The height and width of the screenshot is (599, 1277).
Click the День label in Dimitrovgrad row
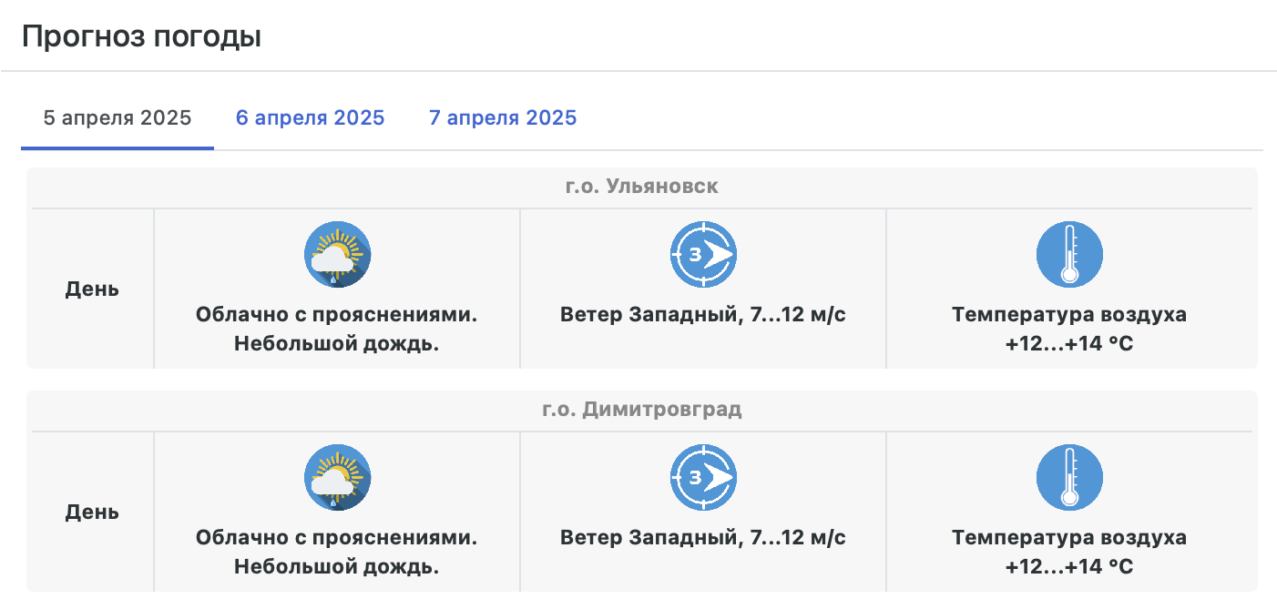coord(92,513)
